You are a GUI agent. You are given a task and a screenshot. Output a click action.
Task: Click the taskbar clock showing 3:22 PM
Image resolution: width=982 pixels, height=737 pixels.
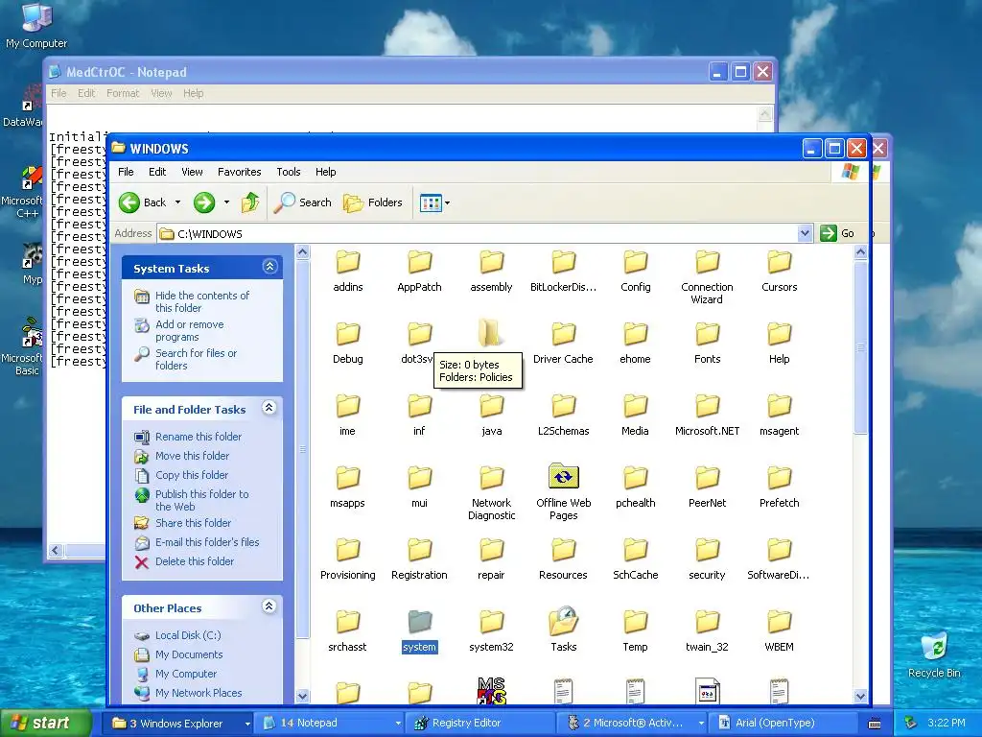[x=947, y=724]
